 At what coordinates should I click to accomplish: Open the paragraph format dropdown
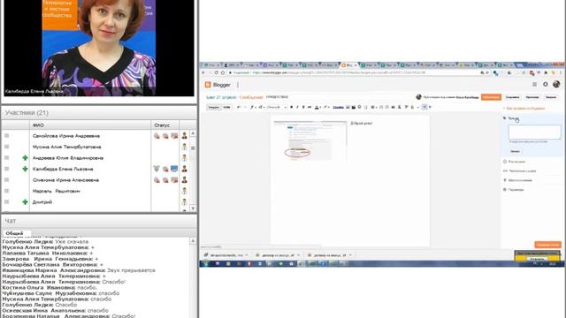pyautogui.click(x=276, y=107)
